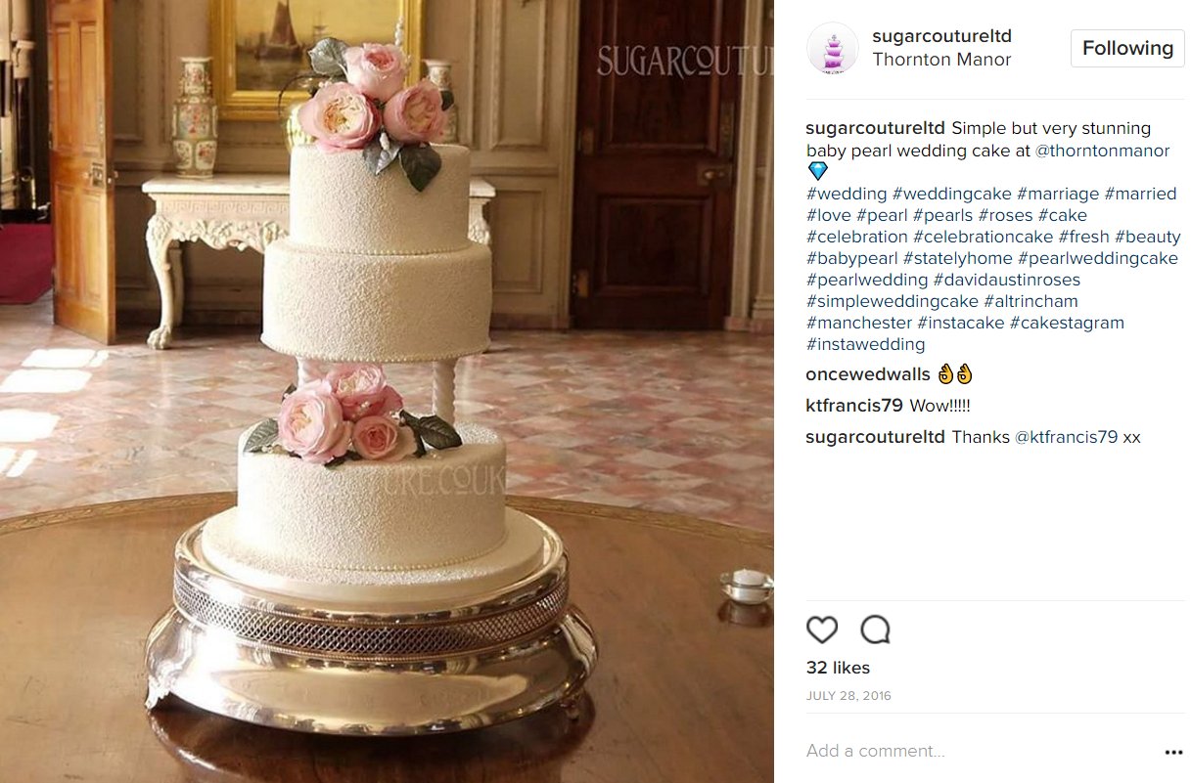
Task: Open the #davidaustinroses hashtag
Action: (1007, 280)
